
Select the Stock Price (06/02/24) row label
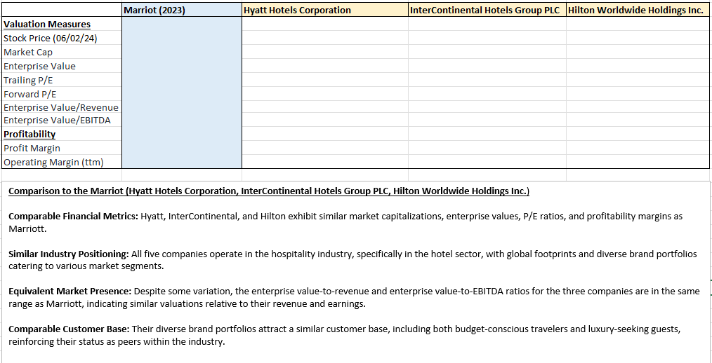click(62, 38)
